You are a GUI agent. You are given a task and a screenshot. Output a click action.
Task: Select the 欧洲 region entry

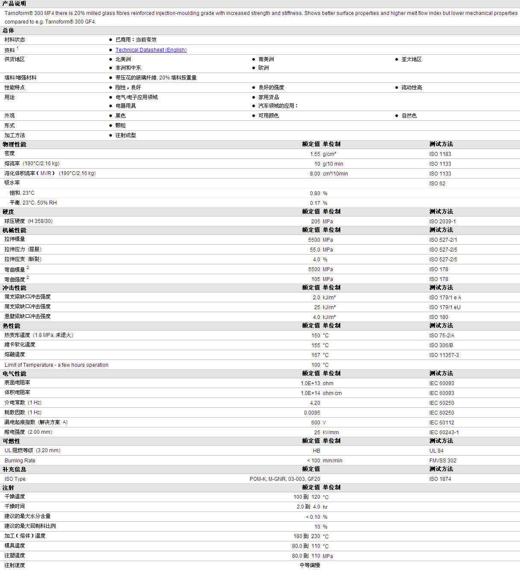click(263, 68)
